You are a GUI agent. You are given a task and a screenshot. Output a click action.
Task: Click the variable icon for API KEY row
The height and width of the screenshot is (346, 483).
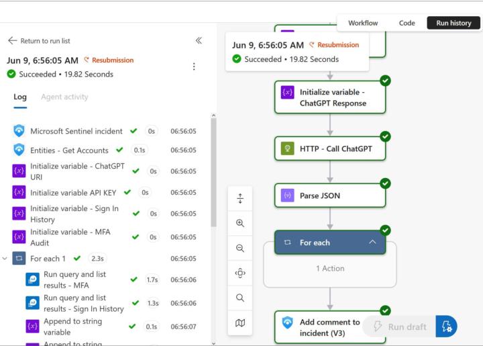coord(19,192)
